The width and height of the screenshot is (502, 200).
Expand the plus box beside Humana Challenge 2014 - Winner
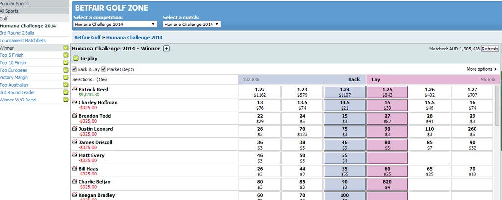166,49
